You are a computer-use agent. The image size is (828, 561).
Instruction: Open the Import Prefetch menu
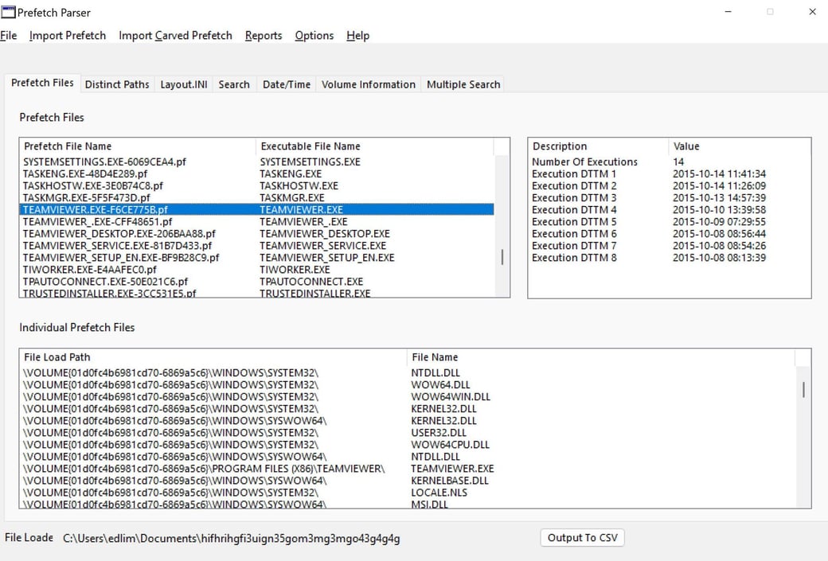[68, 35]
